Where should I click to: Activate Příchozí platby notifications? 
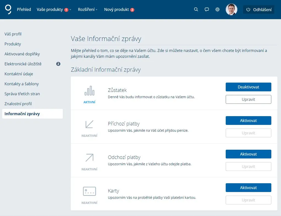tap(248, 121)
